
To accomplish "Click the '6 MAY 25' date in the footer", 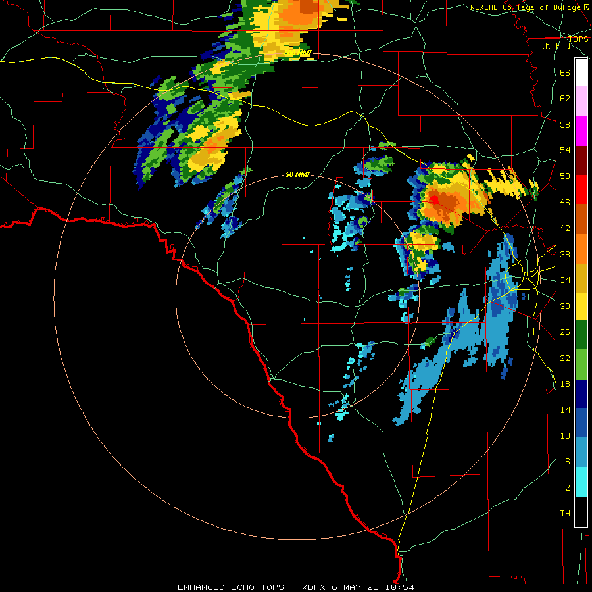I will click(x=355, y=587).
